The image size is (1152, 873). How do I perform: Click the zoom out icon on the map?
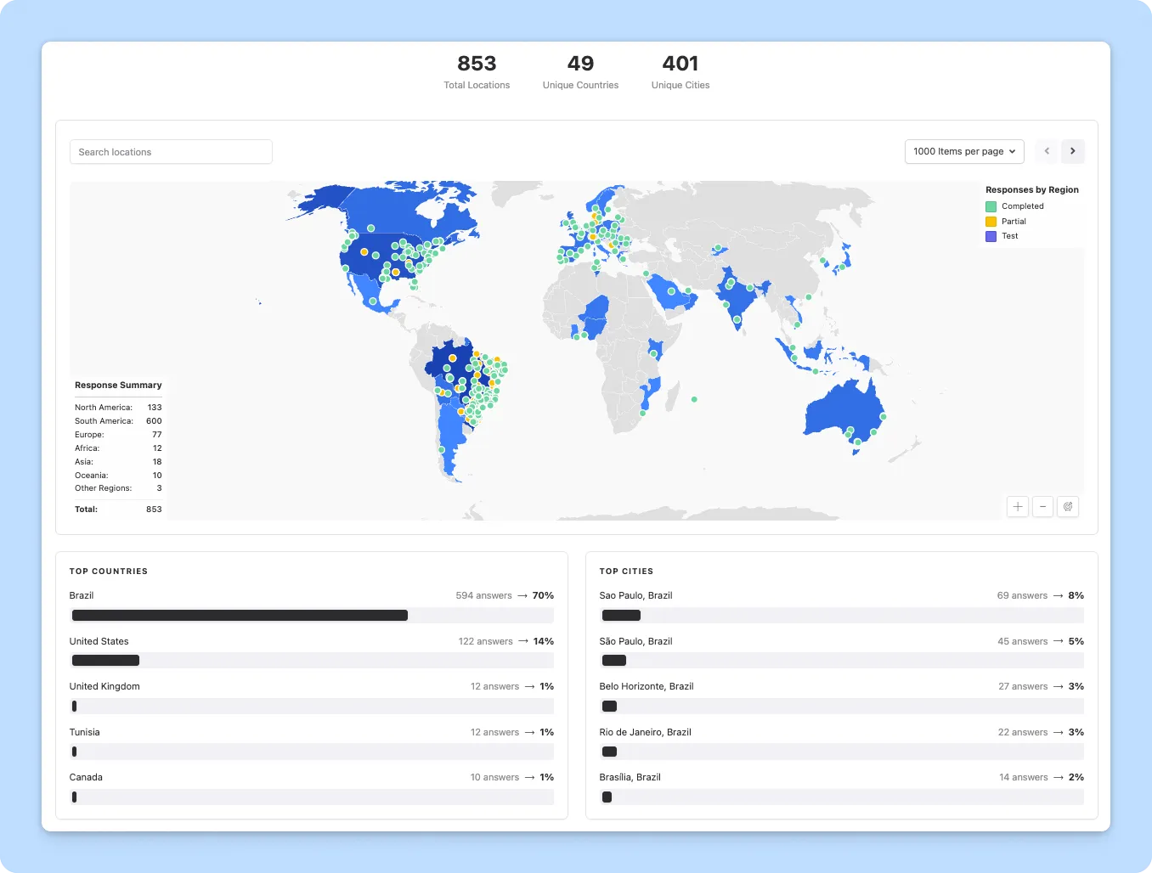tap(1042, 506)
